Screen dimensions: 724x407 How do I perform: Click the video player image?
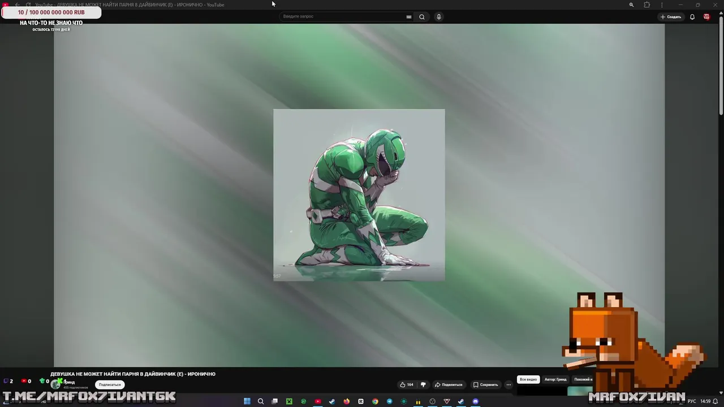click(x=359, y=195)
